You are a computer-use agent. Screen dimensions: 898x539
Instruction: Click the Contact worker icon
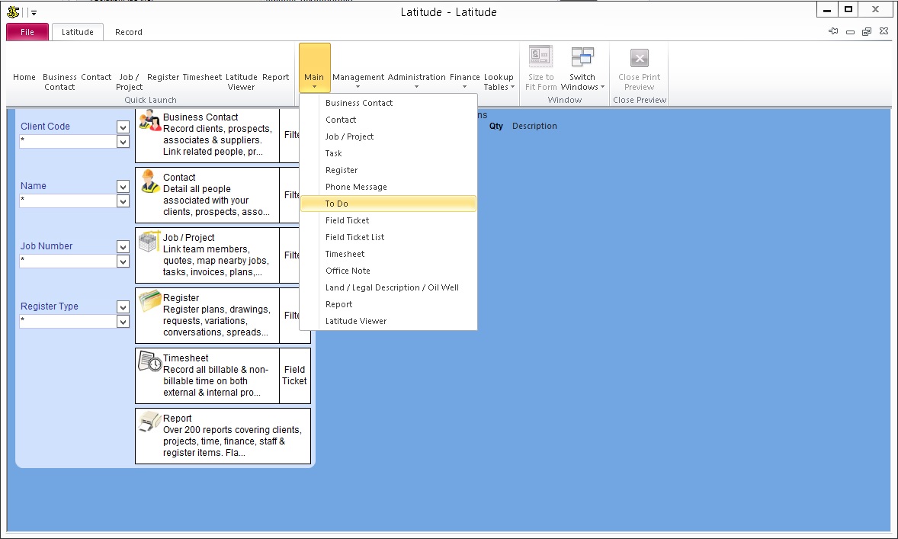click(150, 182)
